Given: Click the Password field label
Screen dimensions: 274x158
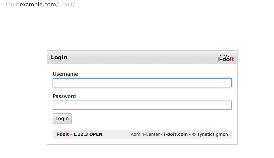Looking at the screenshot, I should click(x=64, y=96).
